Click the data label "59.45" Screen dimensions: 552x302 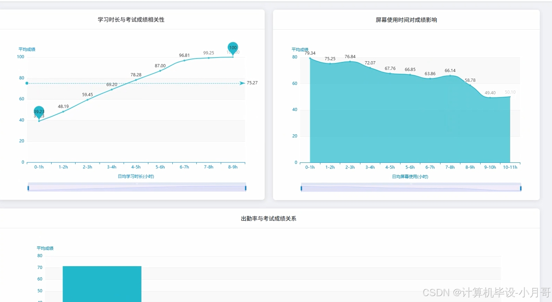87,95
